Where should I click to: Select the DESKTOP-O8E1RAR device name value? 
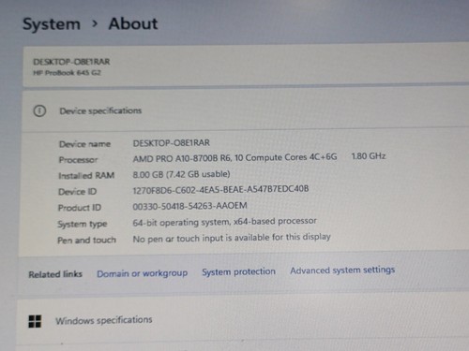[172, 143]
